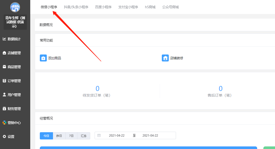The image size is (275, 149).
Task: Open the h5商城 tab
Action: [150, 7]
